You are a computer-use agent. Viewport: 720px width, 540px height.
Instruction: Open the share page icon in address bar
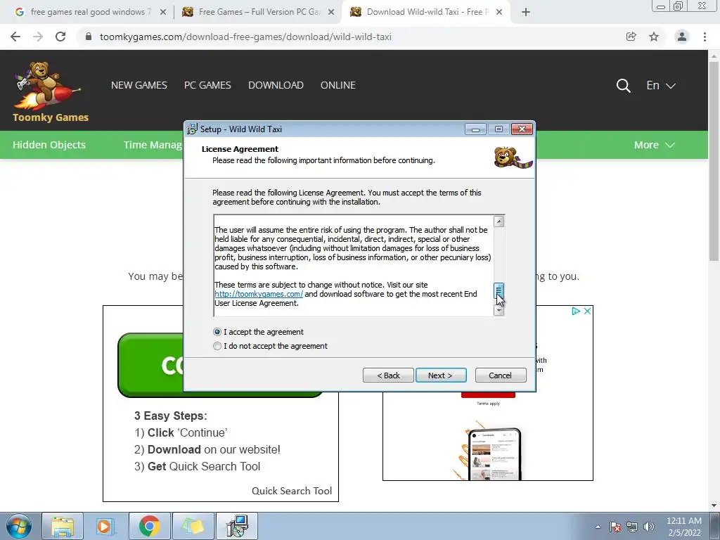631,37
